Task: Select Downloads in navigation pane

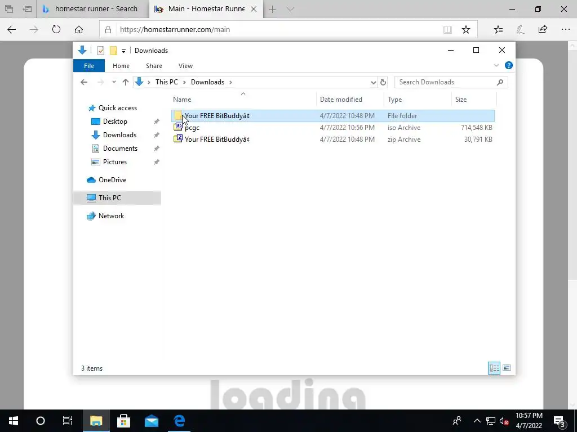Action: click(119, 135)
